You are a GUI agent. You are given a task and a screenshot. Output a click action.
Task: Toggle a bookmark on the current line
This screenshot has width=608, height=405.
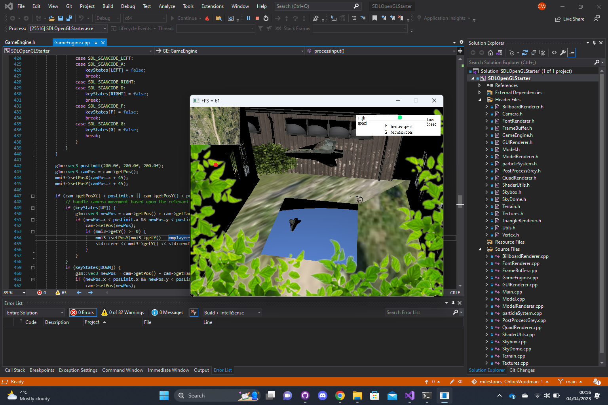point(374,18)
